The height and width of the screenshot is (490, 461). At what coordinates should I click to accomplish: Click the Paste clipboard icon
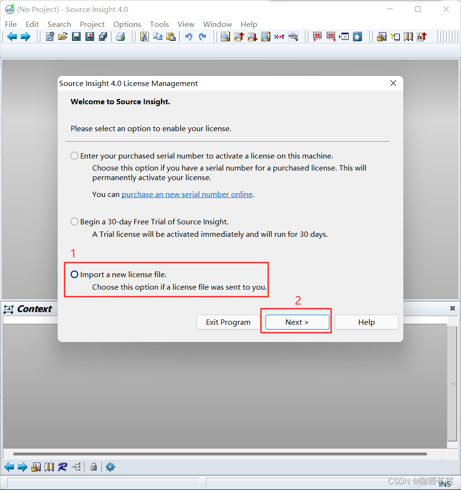click(171, 37)
